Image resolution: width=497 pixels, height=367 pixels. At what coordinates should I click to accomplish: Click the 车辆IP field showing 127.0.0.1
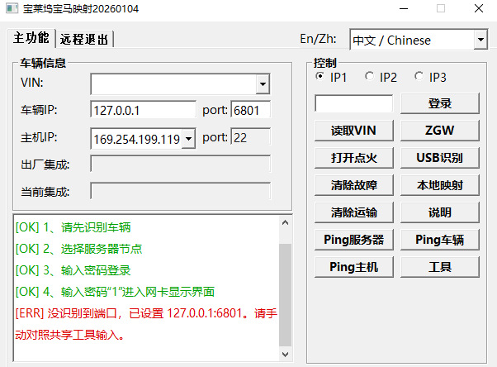coord(144,110)
